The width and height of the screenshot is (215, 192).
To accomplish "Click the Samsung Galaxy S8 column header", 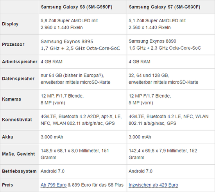I will coord(77,7).
